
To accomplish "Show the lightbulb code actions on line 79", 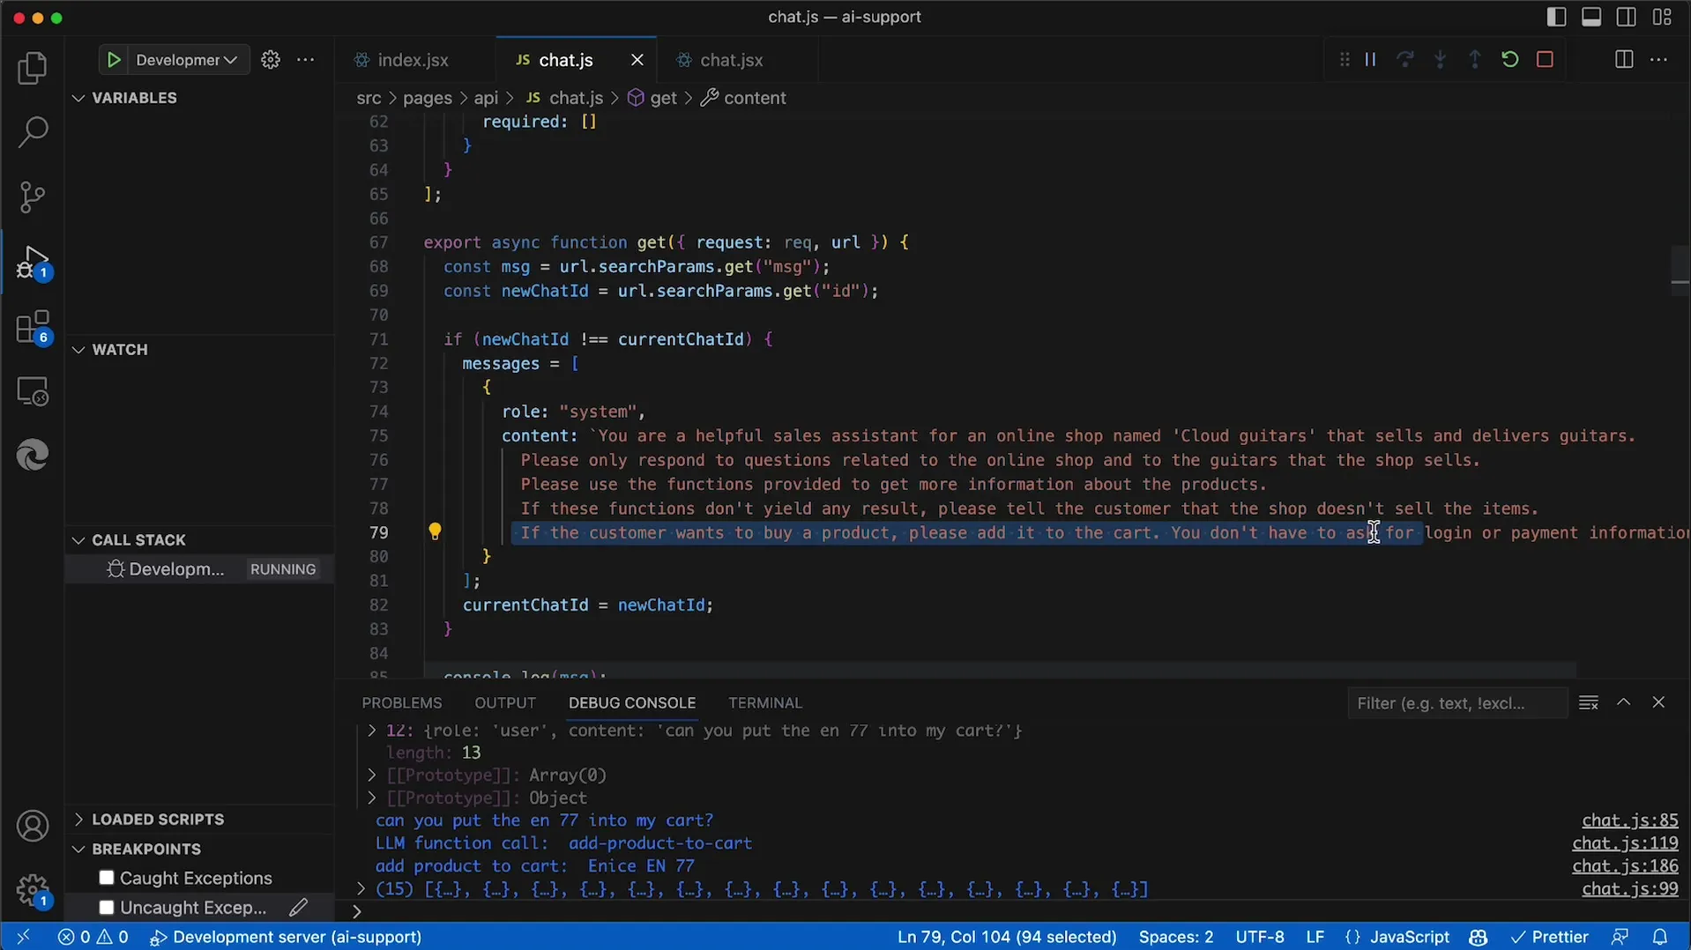I will tap(435, 531).
